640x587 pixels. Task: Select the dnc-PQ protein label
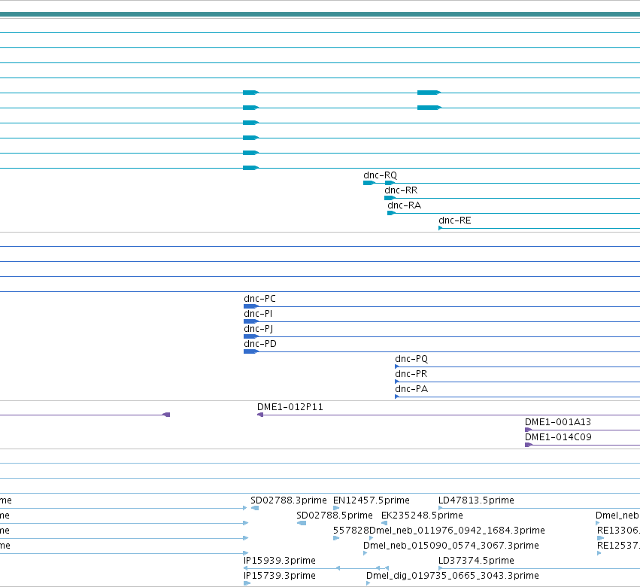tap(411, 360)
